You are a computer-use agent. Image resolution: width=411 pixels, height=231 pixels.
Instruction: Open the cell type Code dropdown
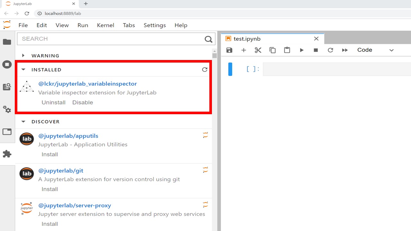[x=375, y=50]
